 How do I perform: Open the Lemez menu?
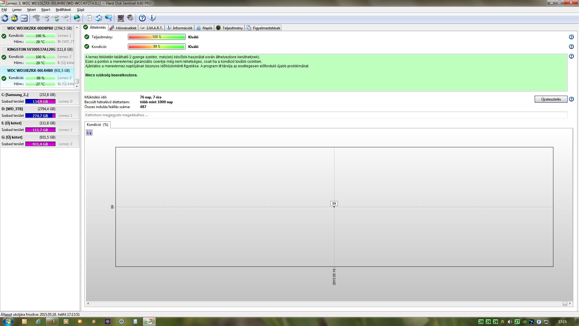[x=17, y=10]
